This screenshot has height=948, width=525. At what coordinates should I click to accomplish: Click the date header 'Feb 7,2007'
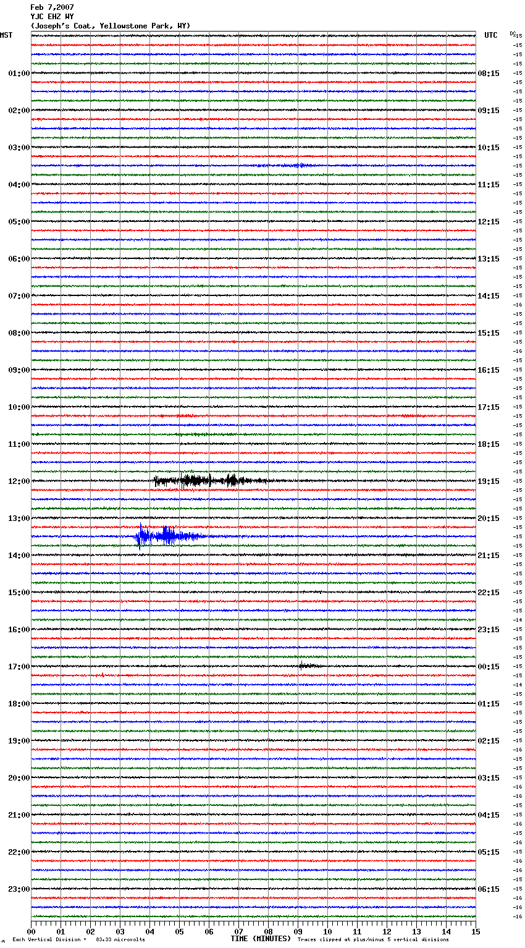[x=52, y=7]
